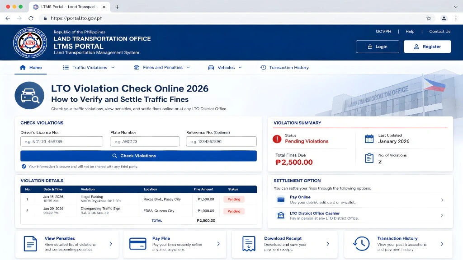Click Download Receipt card arrow
463x260 pixels.
tap(328, 244)
